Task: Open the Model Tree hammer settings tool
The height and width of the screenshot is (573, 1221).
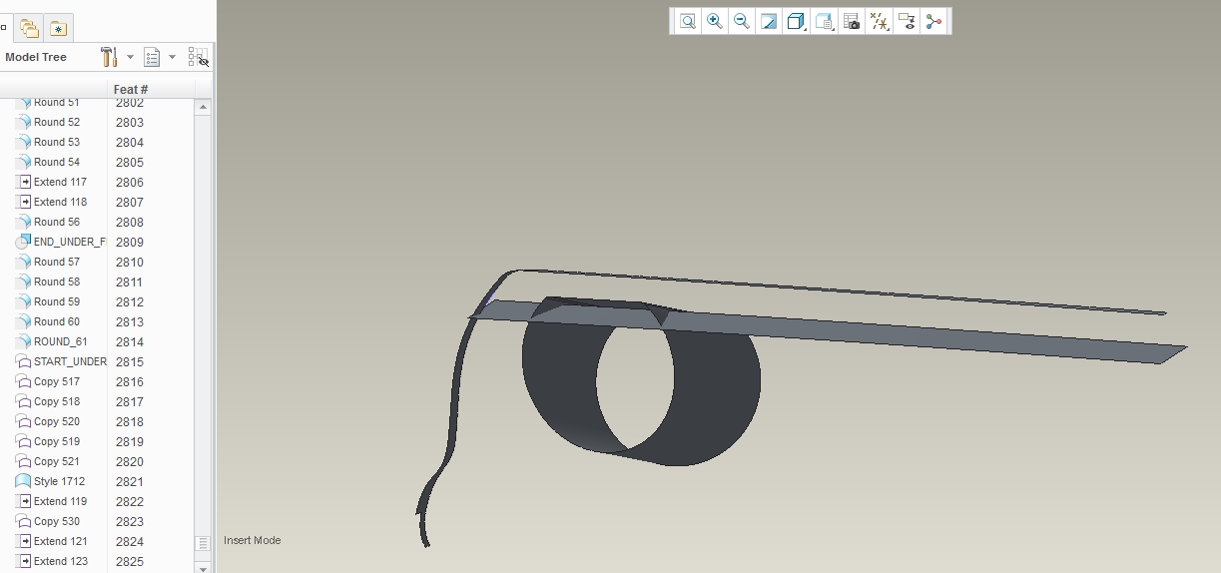Action: click(x=110, y=57)
